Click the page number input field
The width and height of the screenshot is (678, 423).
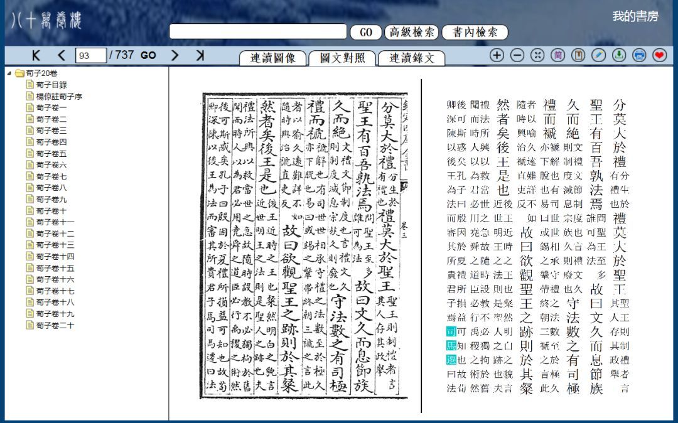click(91, 56)
